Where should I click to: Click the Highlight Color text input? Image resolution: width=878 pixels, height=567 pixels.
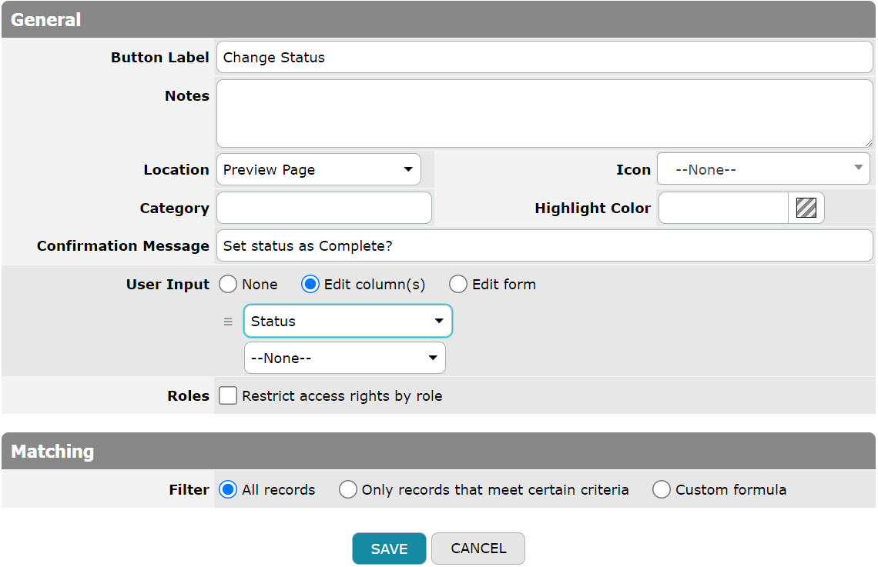[x=722, y=208]
